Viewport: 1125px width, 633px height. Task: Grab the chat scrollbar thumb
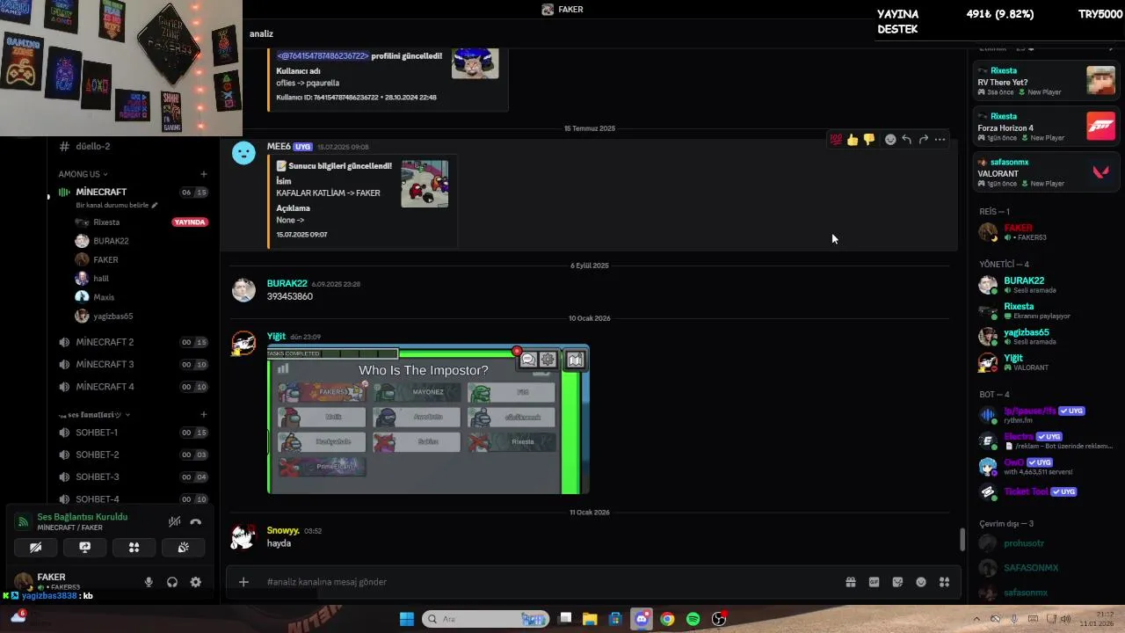pyautogui.click(x=962, y=539)
